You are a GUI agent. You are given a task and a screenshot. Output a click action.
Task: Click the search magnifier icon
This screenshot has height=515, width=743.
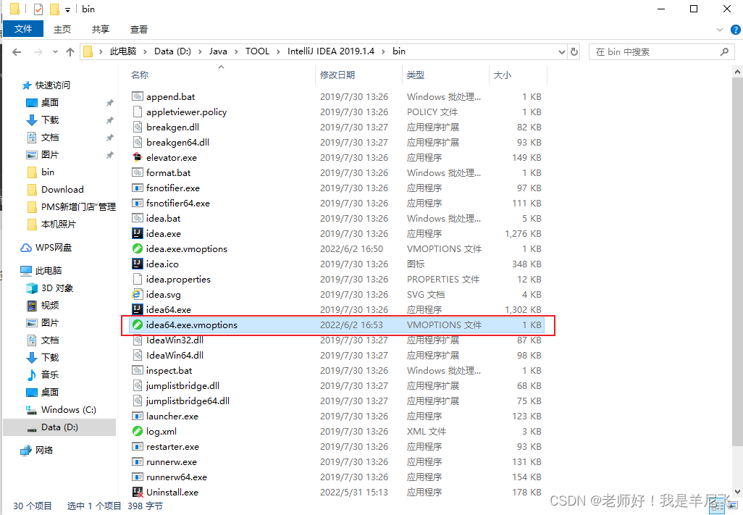[724, 51]
